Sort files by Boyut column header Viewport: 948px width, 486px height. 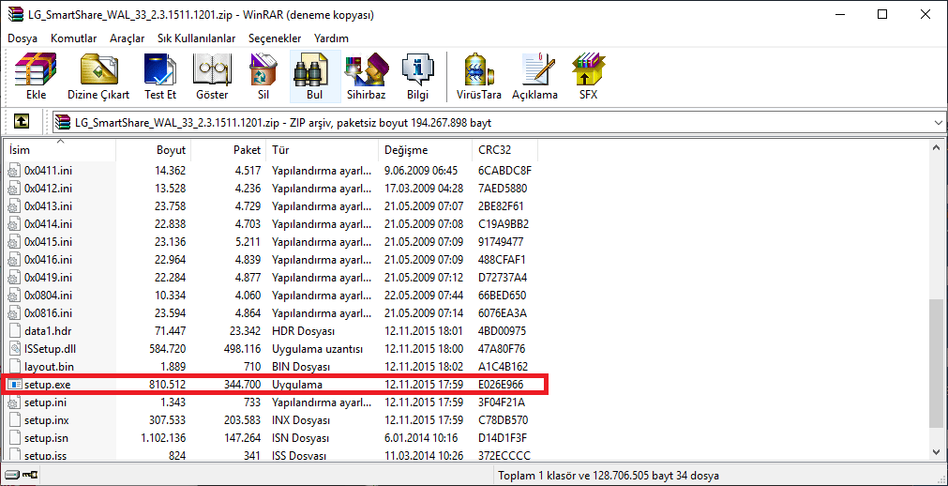pos(171,150)
